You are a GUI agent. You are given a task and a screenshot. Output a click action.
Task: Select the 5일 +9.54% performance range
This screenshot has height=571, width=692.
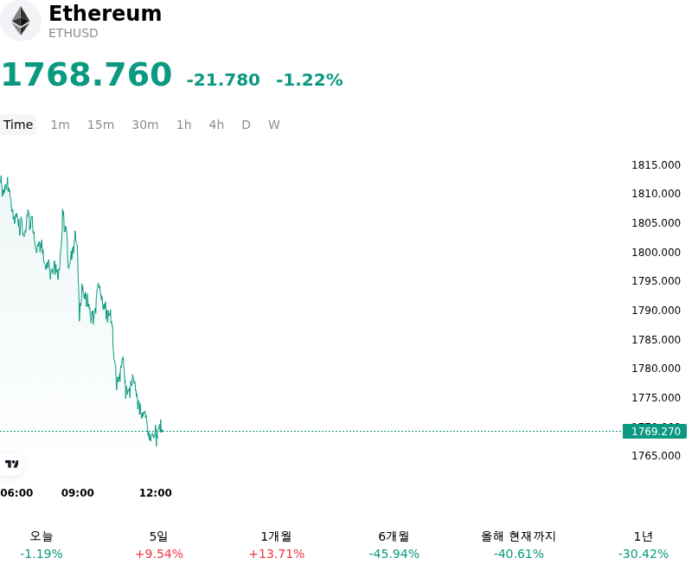[x=159, y=545]
